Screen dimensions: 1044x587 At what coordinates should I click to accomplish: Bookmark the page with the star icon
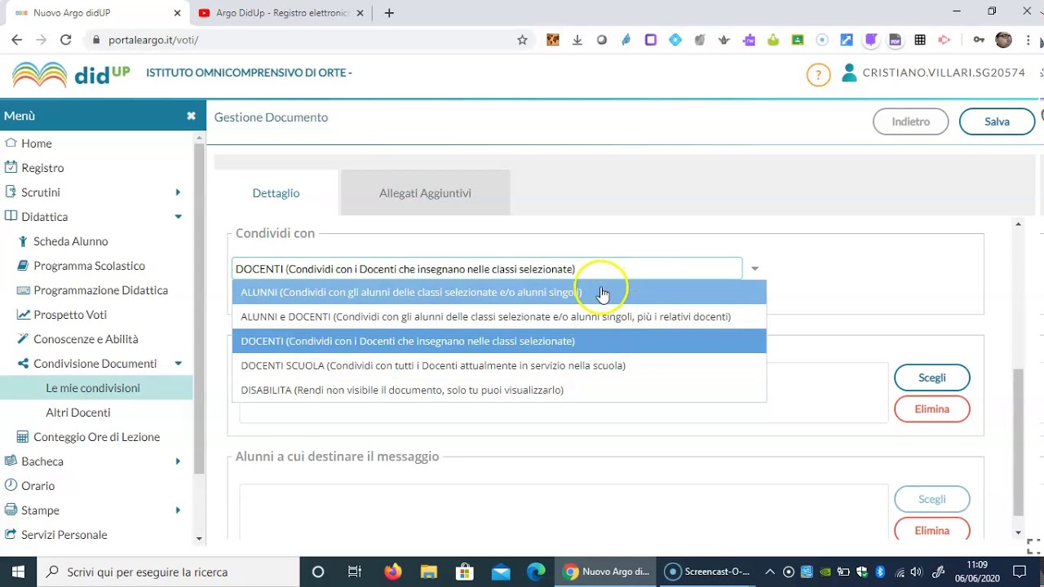point(522,40)
